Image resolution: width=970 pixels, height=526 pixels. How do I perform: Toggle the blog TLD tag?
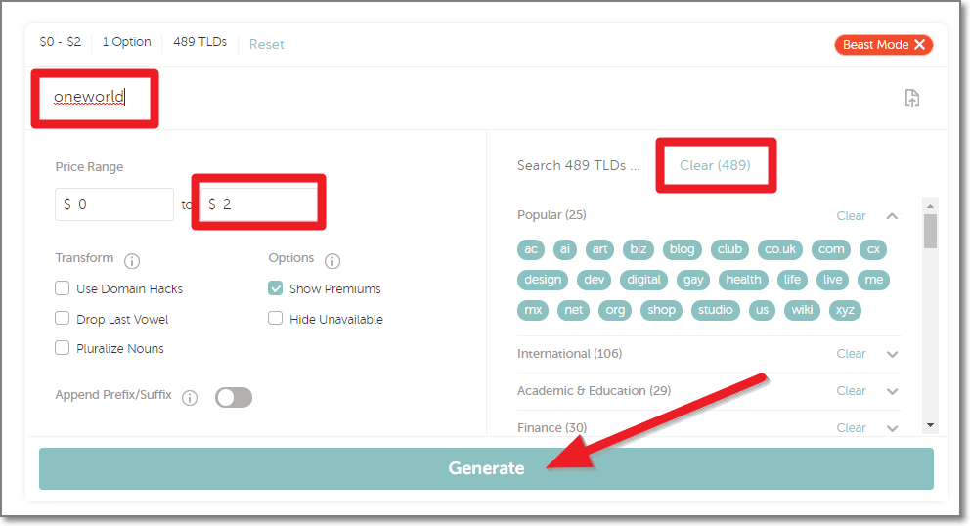coord(683,249)
